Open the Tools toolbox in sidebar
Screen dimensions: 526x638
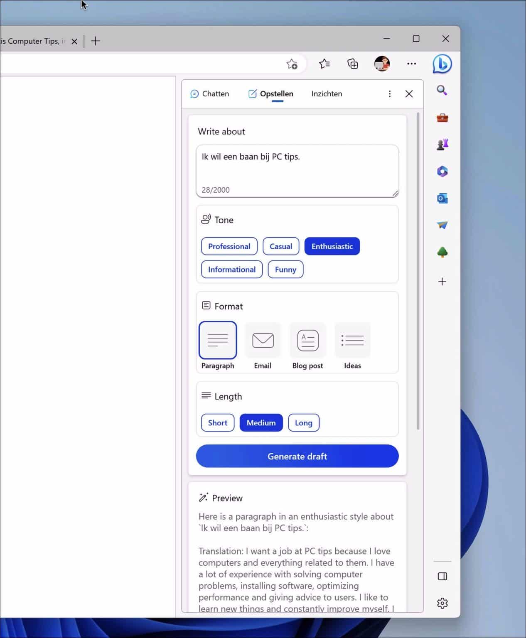(442, 118)
